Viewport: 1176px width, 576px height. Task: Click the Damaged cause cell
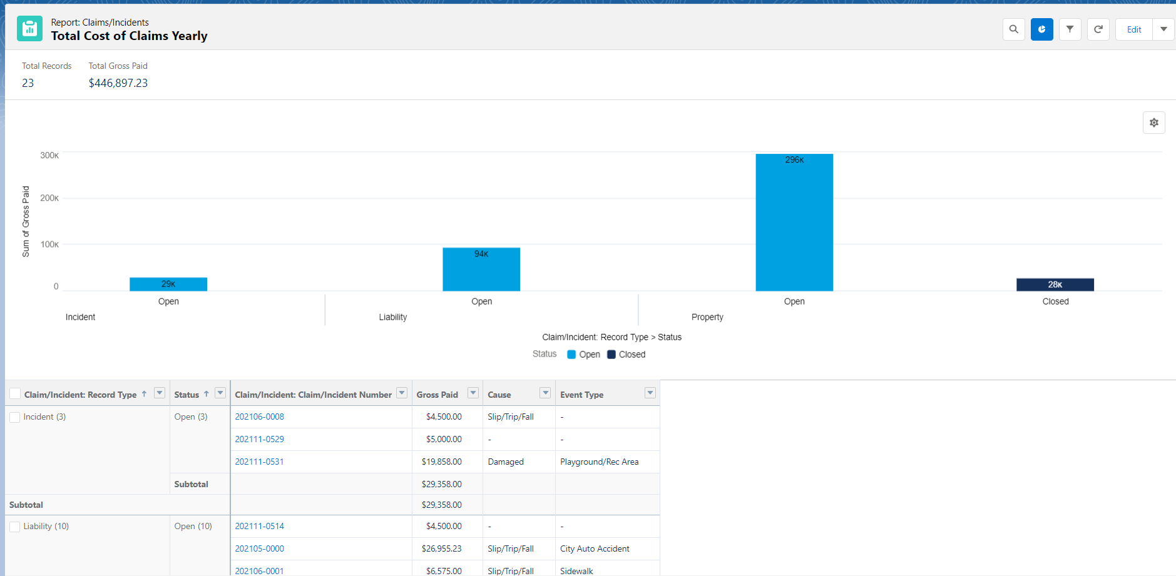point(519,462)
